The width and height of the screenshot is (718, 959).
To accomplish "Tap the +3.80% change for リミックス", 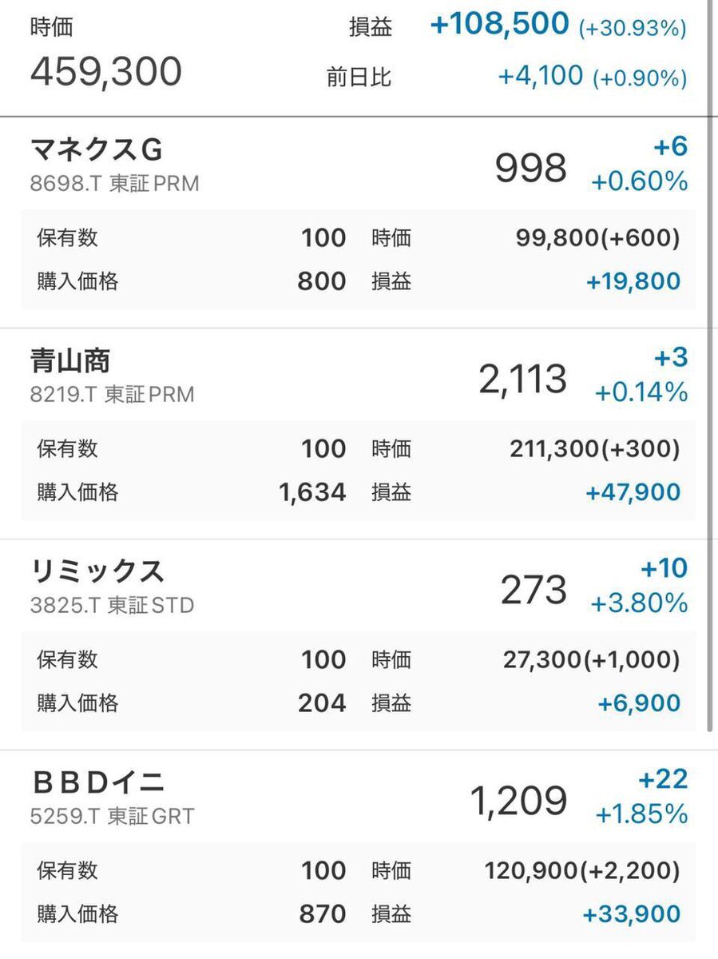I will click(x=640, y=603).
